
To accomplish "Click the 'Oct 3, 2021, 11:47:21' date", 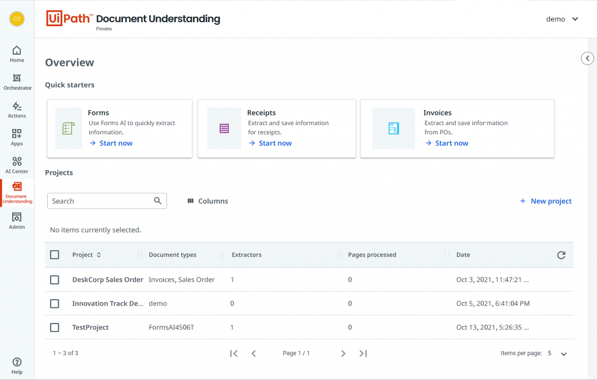I will pos(493,280).
